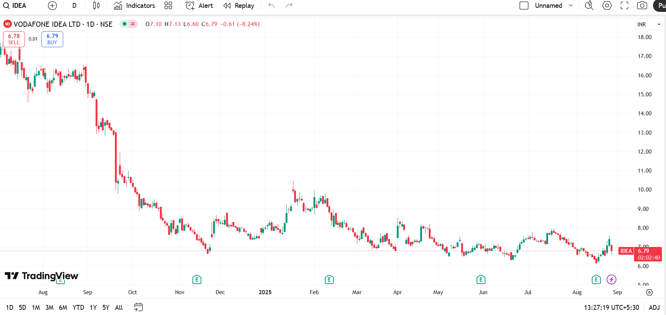Add a symbol to compare with plus icon
Screen dimensions: 666x315
(52, 6)
